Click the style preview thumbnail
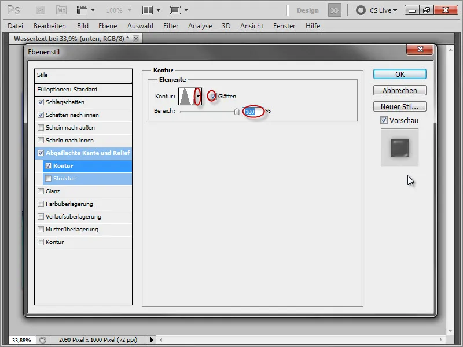 click(x=399, y=147)
